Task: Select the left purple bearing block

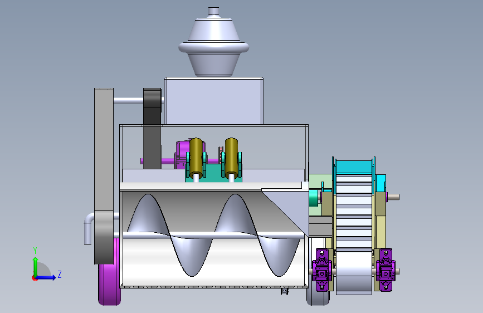Action: (321, 270)
